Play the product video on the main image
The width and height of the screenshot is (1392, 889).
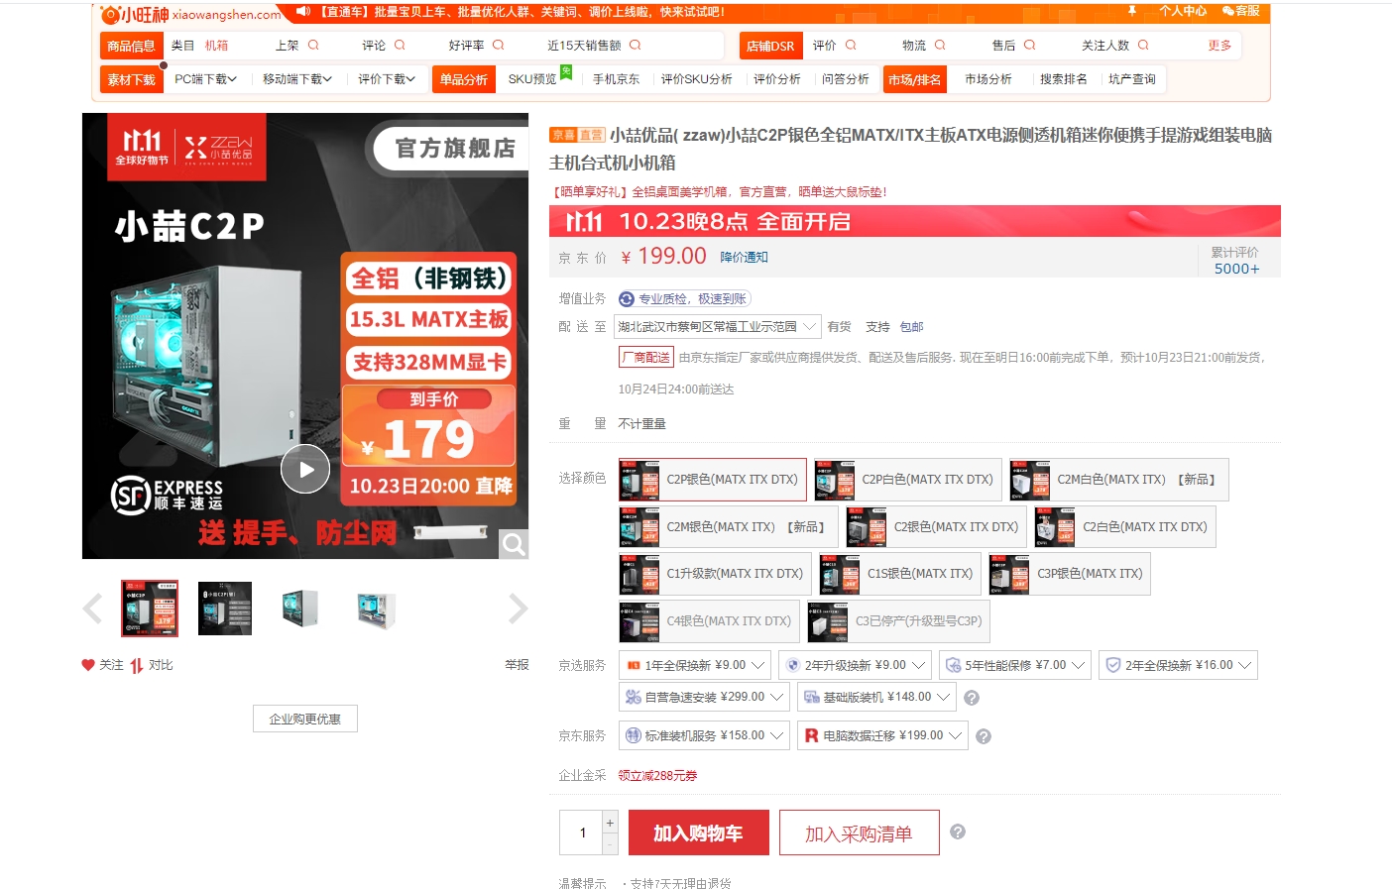pyautogui.click(x=305, y=469)
